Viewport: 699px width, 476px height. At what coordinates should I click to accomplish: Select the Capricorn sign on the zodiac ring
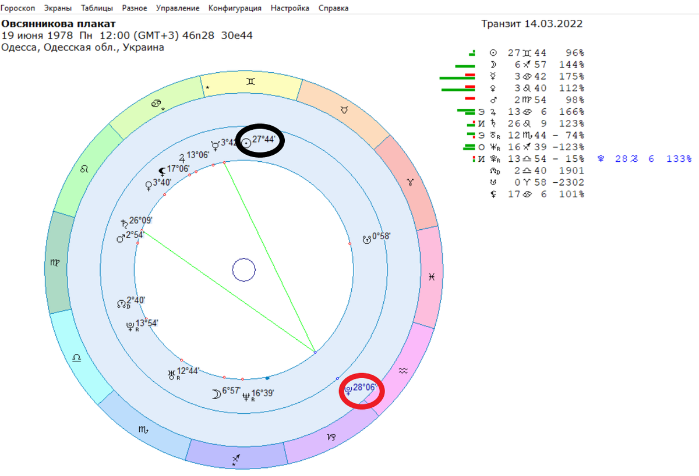(x=331, y=437)
